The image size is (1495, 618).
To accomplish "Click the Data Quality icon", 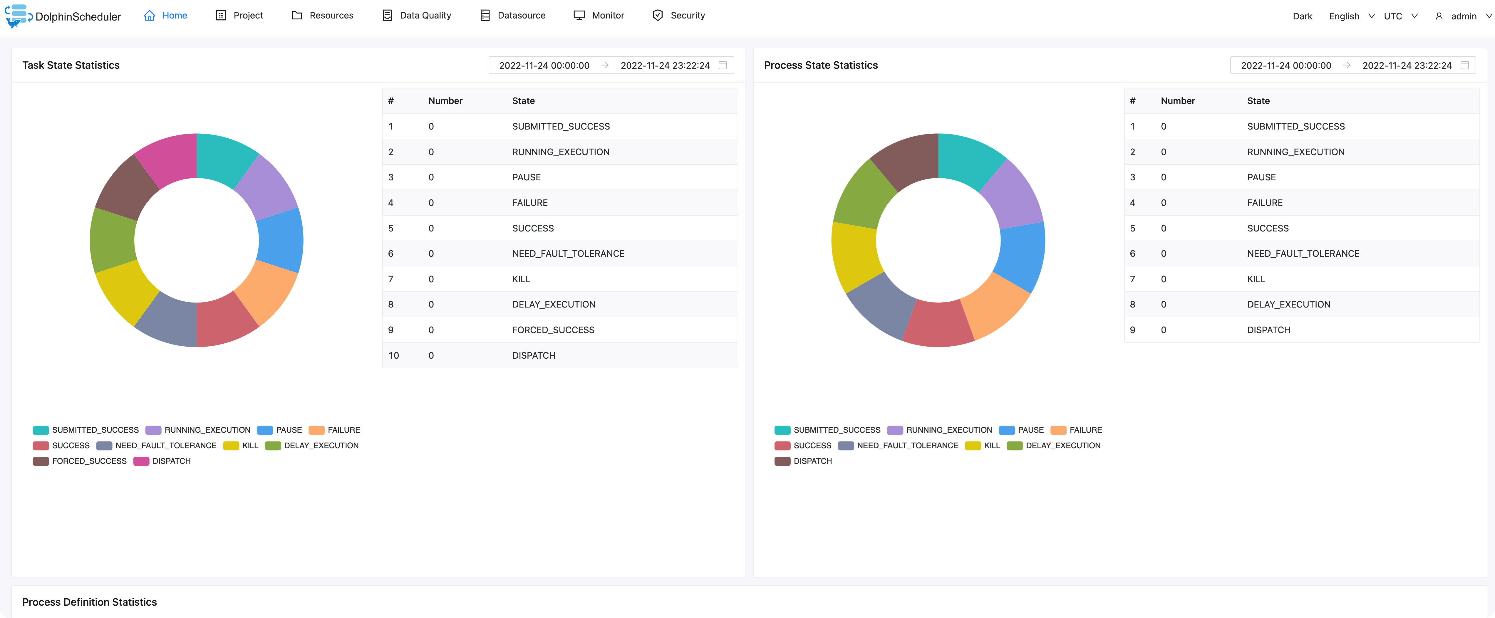I will pyautogui.click(x=387, y=16).
